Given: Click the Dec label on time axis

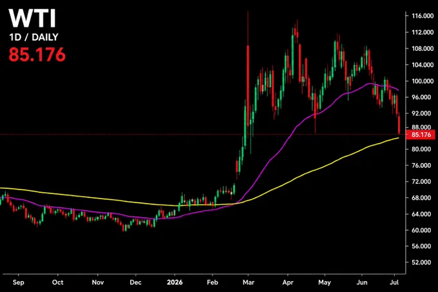Looking at the screenshot, I should pos(135,282).
